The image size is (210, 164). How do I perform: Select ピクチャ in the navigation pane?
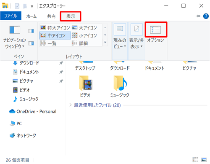click(26, 81)
